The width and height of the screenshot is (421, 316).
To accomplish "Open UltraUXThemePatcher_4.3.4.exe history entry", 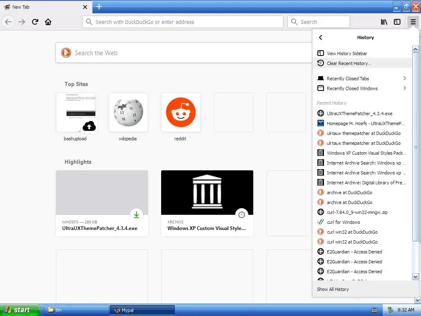I will point(362,114).
